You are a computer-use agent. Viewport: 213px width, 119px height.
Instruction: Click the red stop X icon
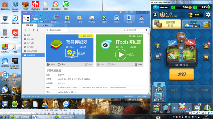(x=38, y=30)
